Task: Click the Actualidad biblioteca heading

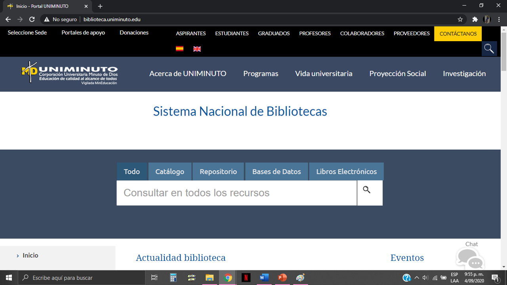Action: point(181,258)
